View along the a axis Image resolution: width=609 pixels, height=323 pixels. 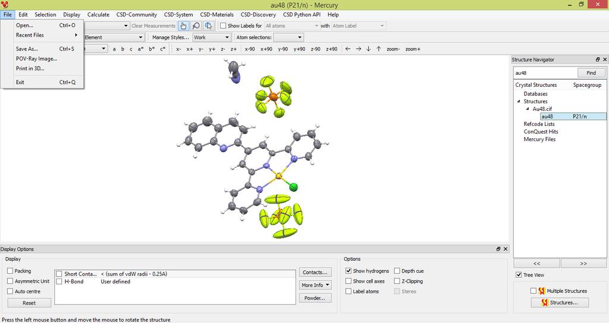pyautogui.click(x=114, y=49)
